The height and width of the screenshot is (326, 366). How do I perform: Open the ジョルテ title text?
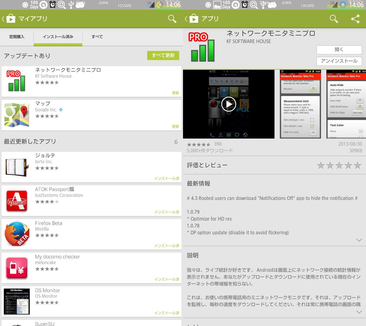tap(45, 156)
